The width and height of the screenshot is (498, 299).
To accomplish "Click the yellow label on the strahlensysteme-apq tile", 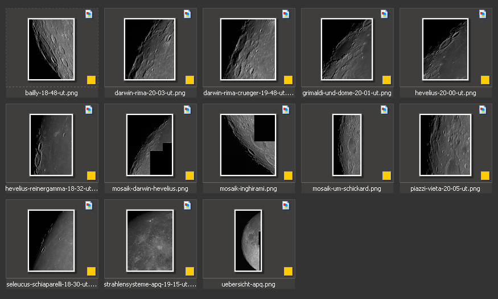I will (190, 271).
